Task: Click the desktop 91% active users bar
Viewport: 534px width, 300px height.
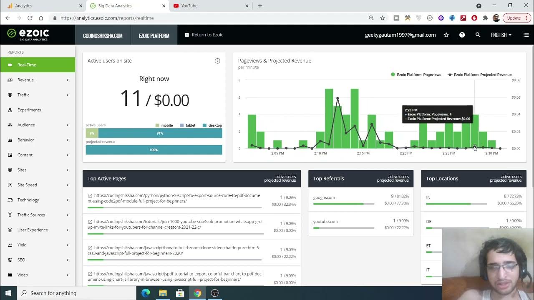Action: [x=160, y=133]
